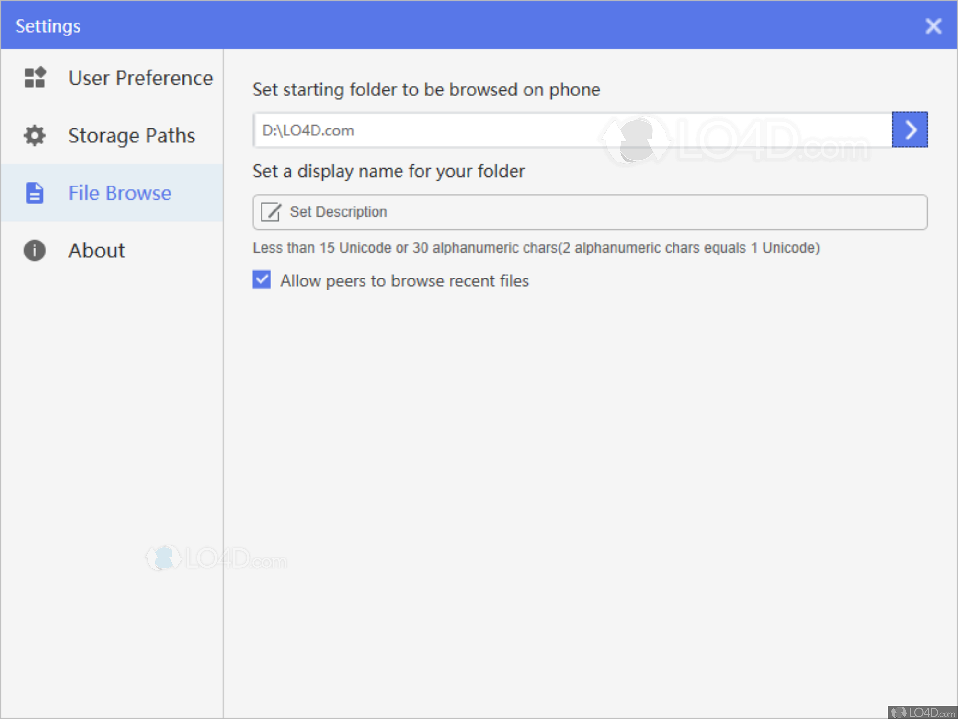Click the User Preference grid icon
Screen dimensions: 958x719
(x=35, y=78)
